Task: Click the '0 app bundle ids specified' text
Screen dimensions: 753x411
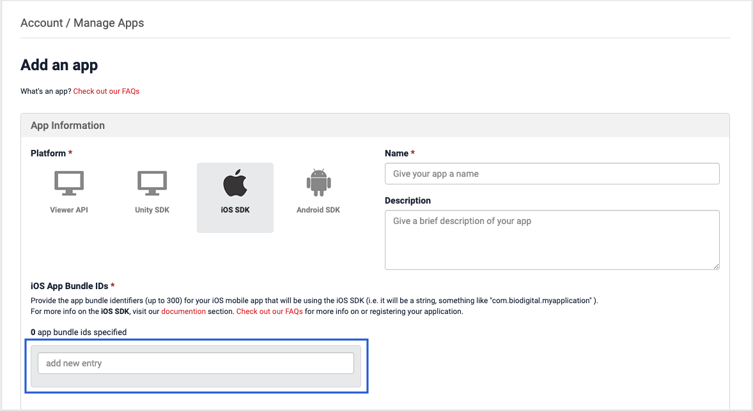Action: click(x=79, y=332)
